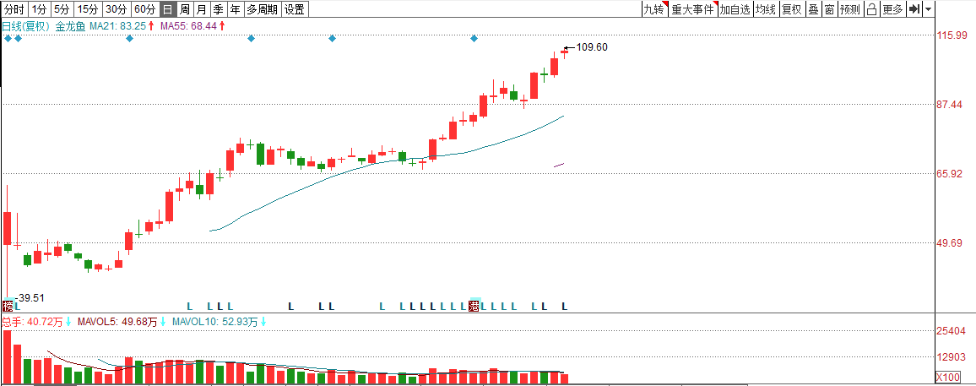The height and width of the screenshot is (386, 976).
Task: Open the 复权 price adjustment option
Action: point(792,9)
